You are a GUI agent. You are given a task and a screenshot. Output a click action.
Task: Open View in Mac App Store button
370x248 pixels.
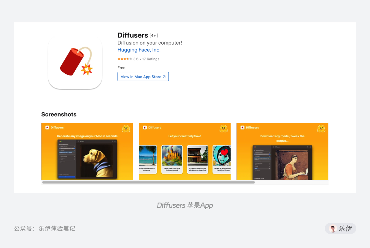pos(143,76)
